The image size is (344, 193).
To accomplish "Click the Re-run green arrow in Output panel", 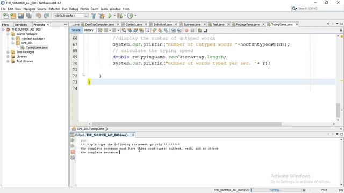I will (x=73, y=140).
